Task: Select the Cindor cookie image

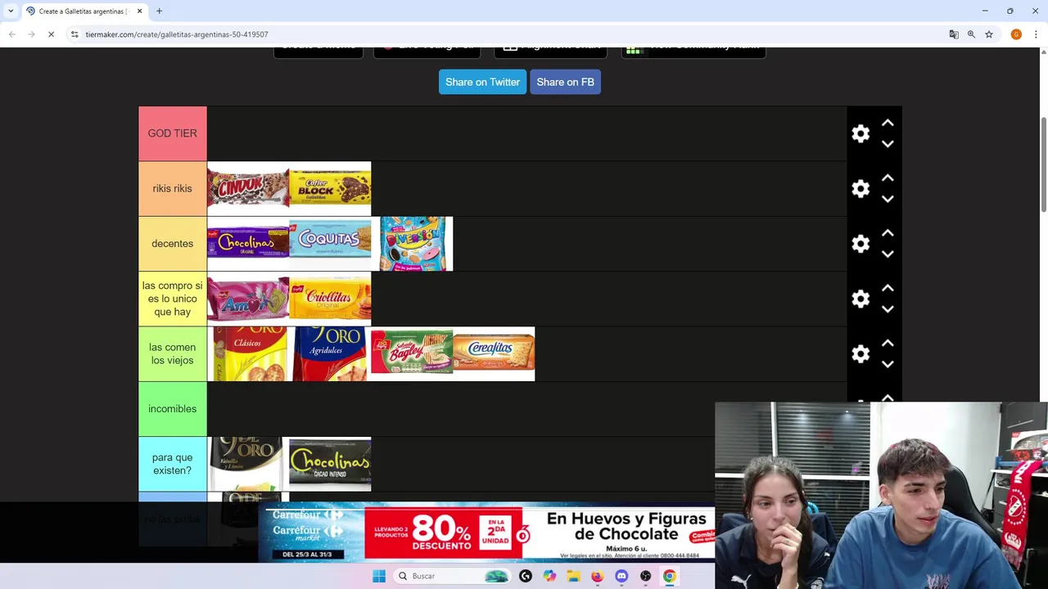Action: coord(248,188)
